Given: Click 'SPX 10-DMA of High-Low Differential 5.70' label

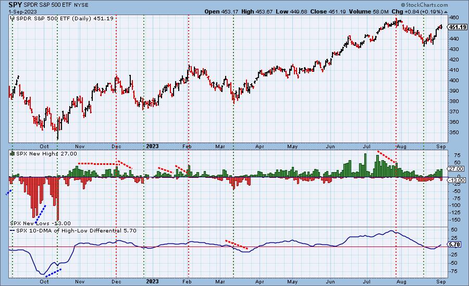Looking at the screenshot, I should pos(76,230).
